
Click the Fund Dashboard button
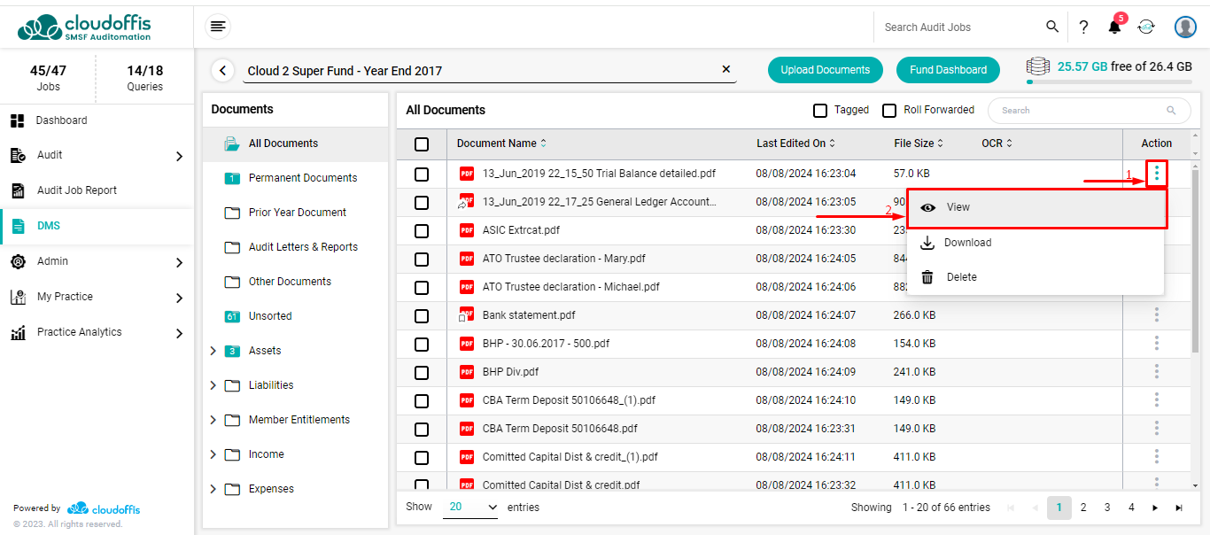(x=948, y=70)
